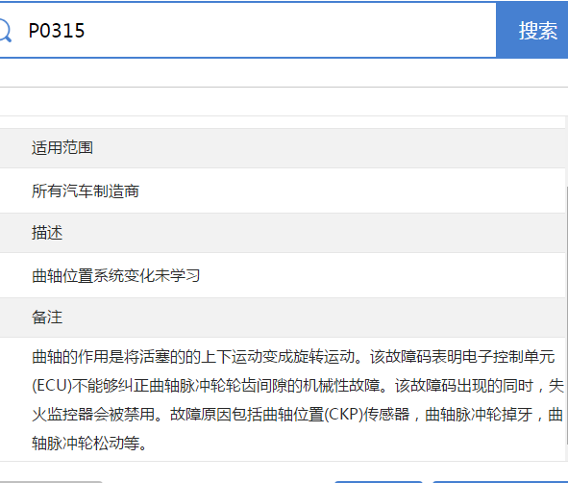Click the magnifier search icon
Screen dimensions: 568x483
(5, 31)
